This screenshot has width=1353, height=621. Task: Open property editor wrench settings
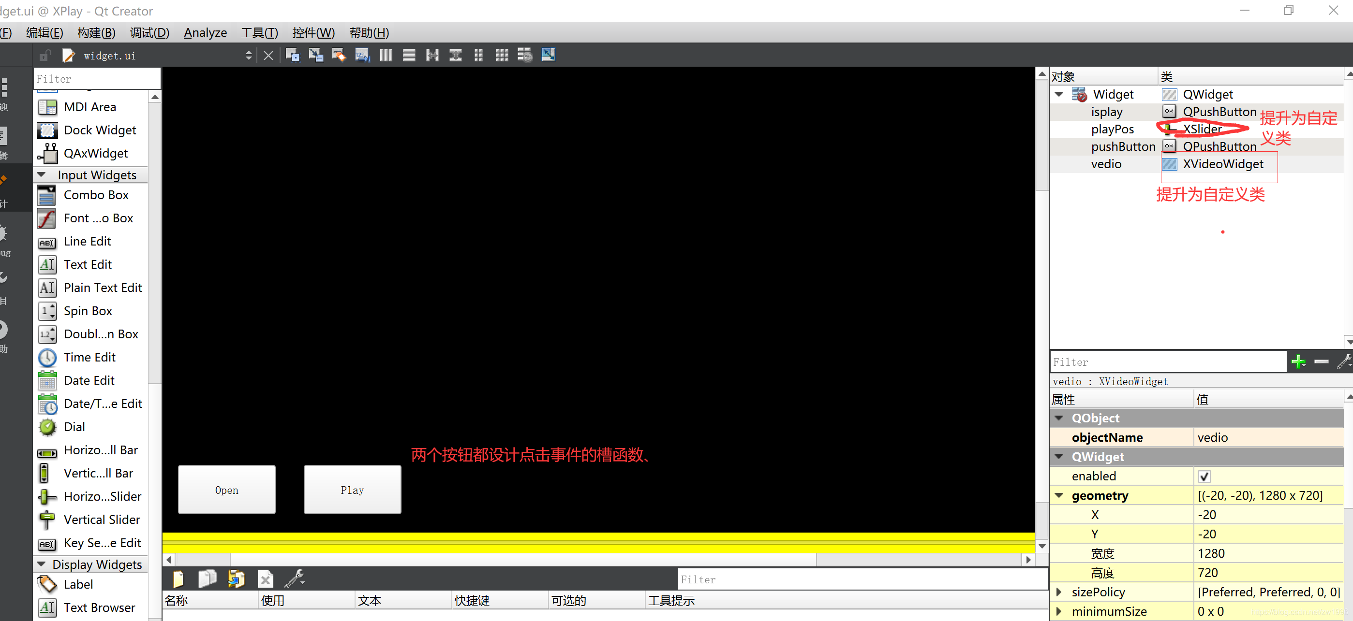pyautogui.click(x=1344, y=361)
